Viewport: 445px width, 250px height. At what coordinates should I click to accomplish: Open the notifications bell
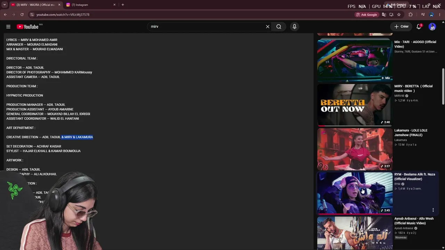tap(419, 27)
